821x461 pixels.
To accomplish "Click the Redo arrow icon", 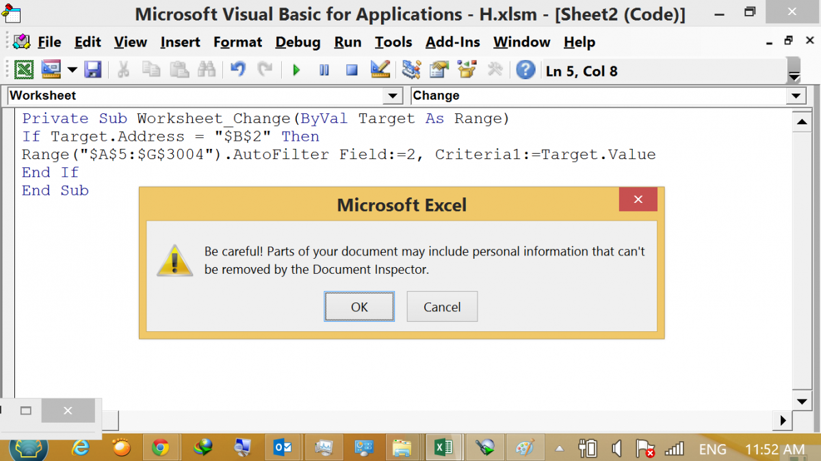I will (265, 69).
